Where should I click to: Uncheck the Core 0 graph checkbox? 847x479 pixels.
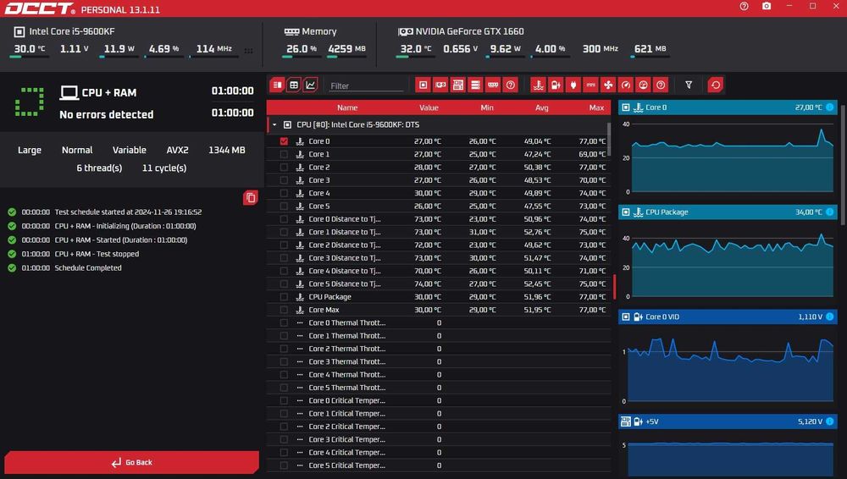[x=284, y=141]
